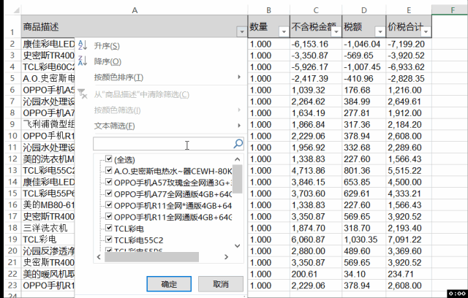Click cell with value 2,880.00

click(x=316, y=251)
